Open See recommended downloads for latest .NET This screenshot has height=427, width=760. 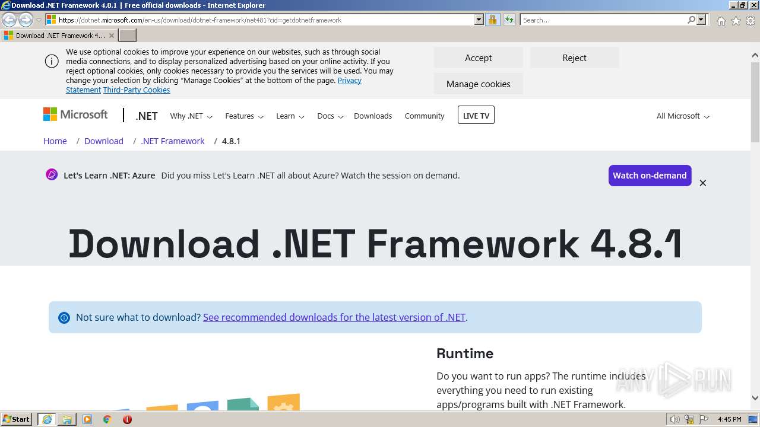coord(334,317)
